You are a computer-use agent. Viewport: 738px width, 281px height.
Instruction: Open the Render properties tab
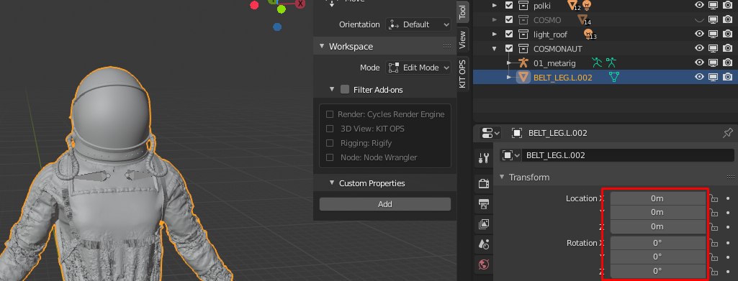(x=483, y=183)
